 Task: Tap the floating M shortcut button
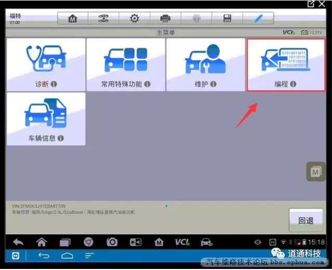coord(316,172)
